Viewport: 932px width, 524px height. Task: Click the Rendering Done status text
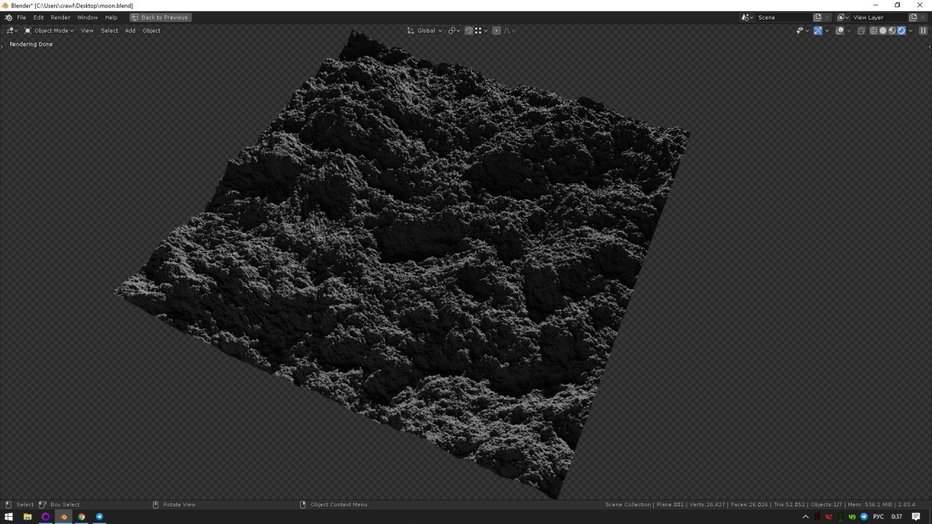pyautogui.click(x=31, y=44)
